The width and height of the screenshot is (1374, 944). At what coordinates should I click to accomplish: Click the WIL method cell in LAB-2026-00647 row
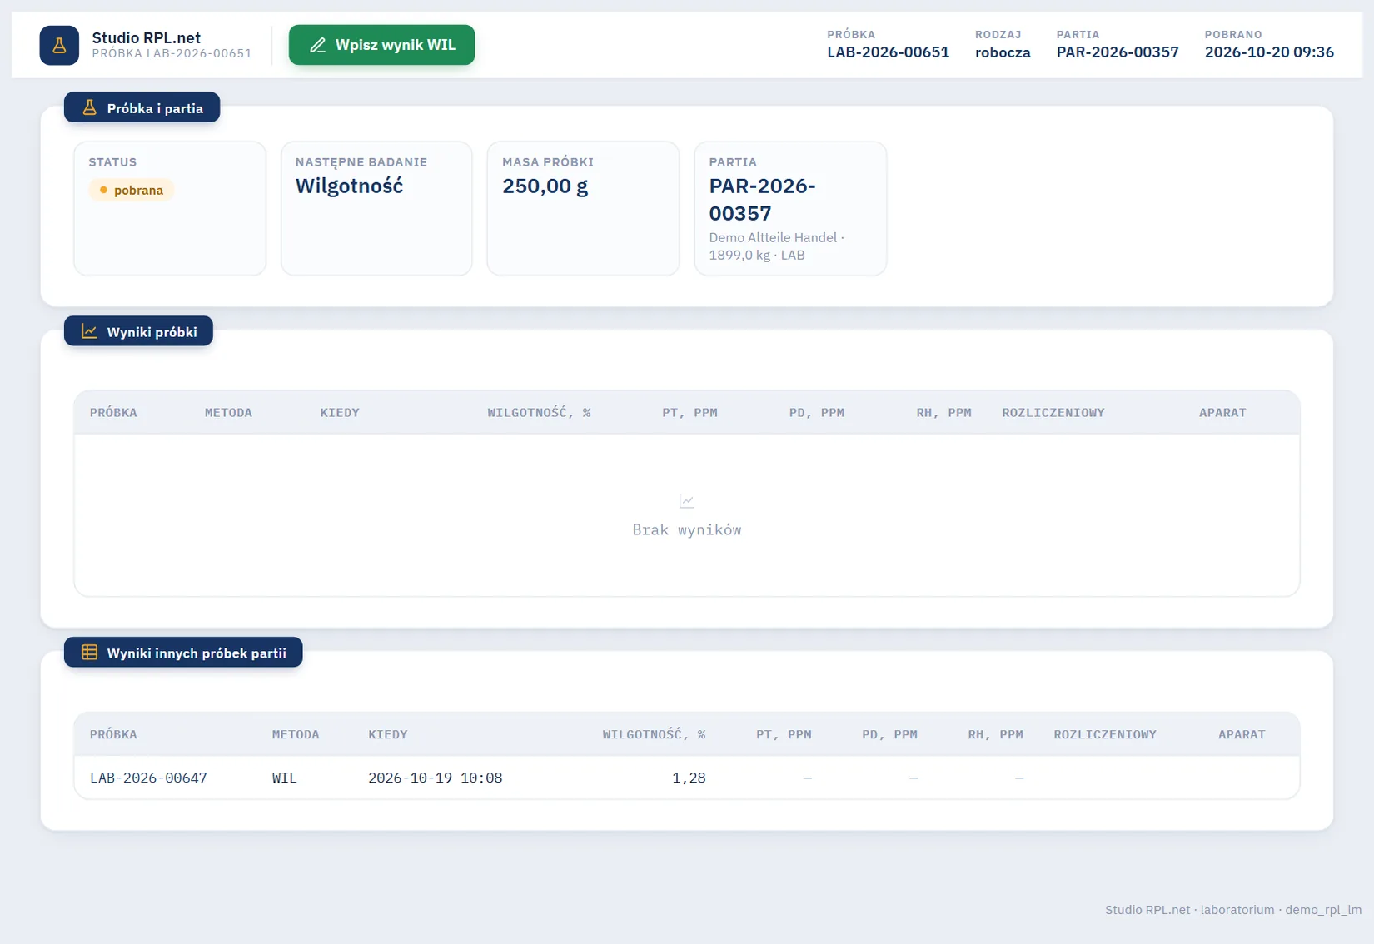(x=284, y=778)
